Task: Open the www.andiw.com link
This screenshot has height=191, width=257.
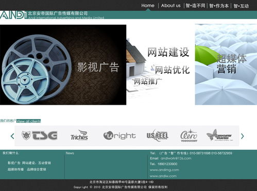Action: pyautogui.click(x=163, y=176)
